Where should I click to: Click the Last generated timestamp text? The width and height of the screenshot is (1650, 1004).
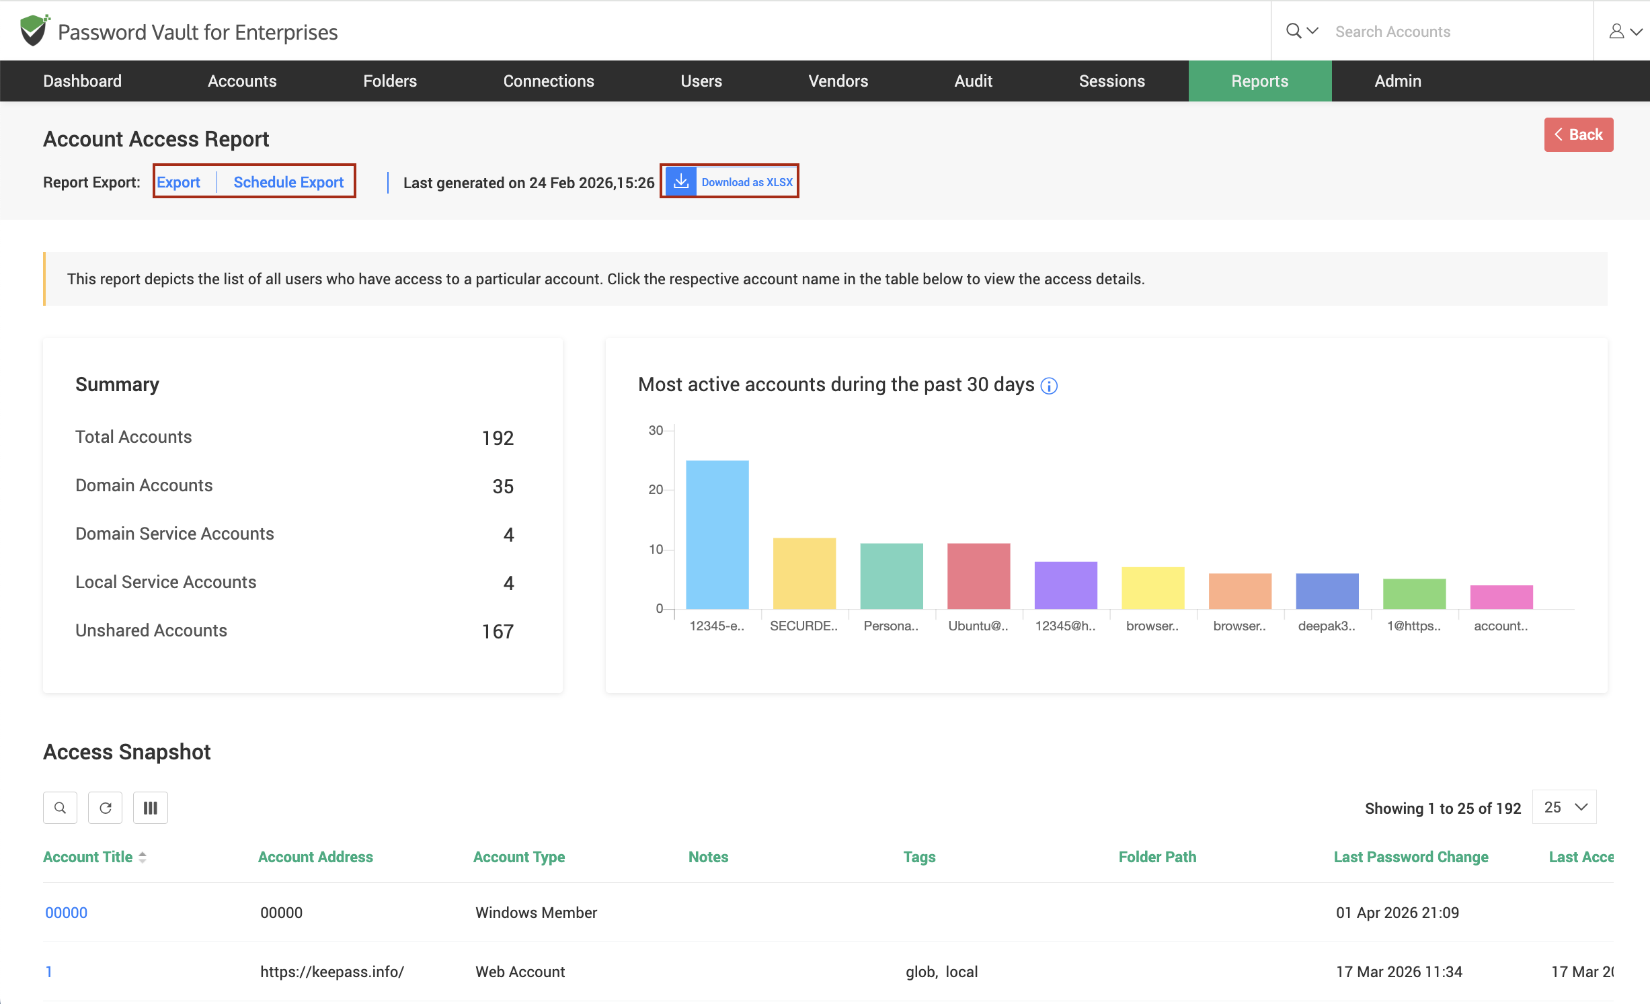tap(528, 183)
